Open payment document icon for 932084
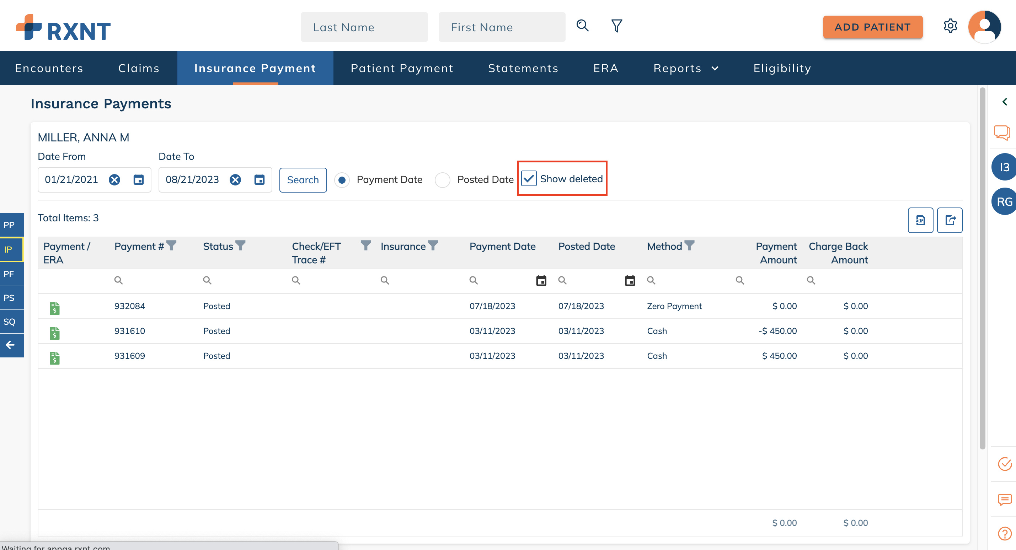The height and width of the screenshot is (550, 1016). click(54, 308)
